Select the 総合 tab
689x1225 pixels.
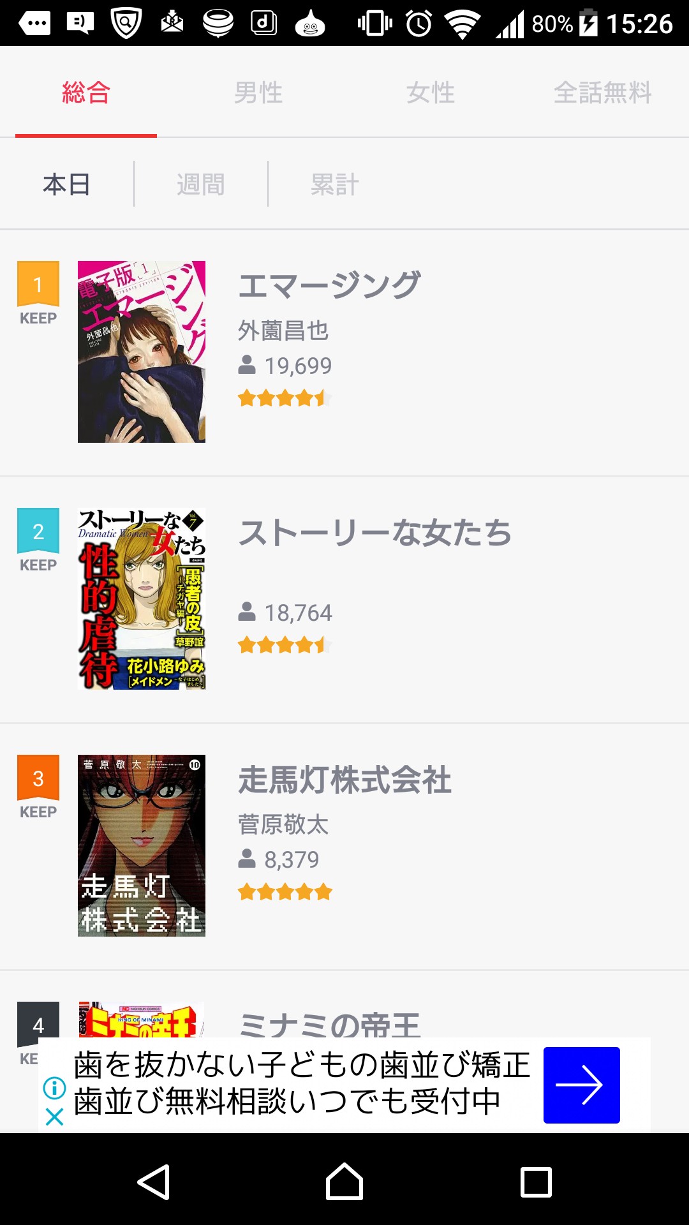[86, 93]
